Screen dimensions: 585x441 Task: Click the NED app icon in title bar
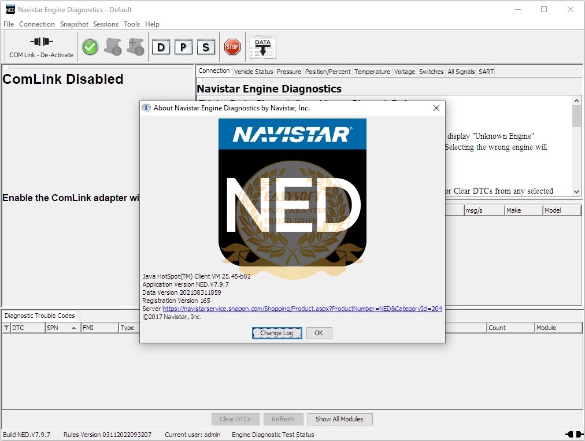[x=10, y=10]
